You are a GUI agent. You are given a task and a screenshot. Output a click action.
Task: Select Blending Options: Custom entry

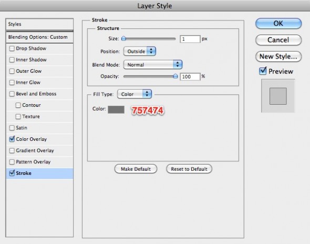click(39, 37)
